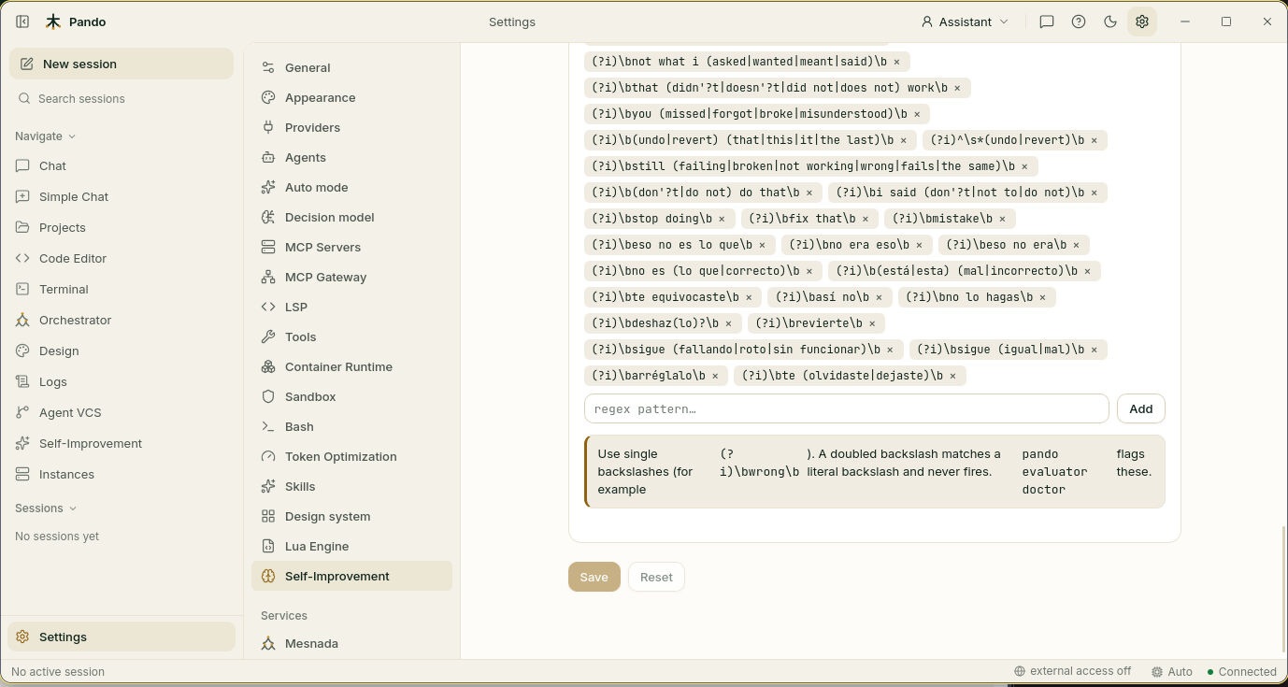Open Chat in the sidebar
The height and width of the screenshot is (687, 1288).
[122, 165]
